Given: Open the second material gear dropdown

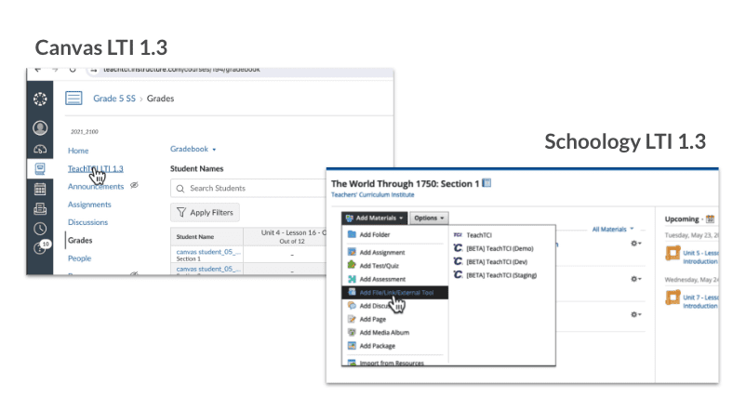Looking at the screenshot, I should (x=635, y=279).
